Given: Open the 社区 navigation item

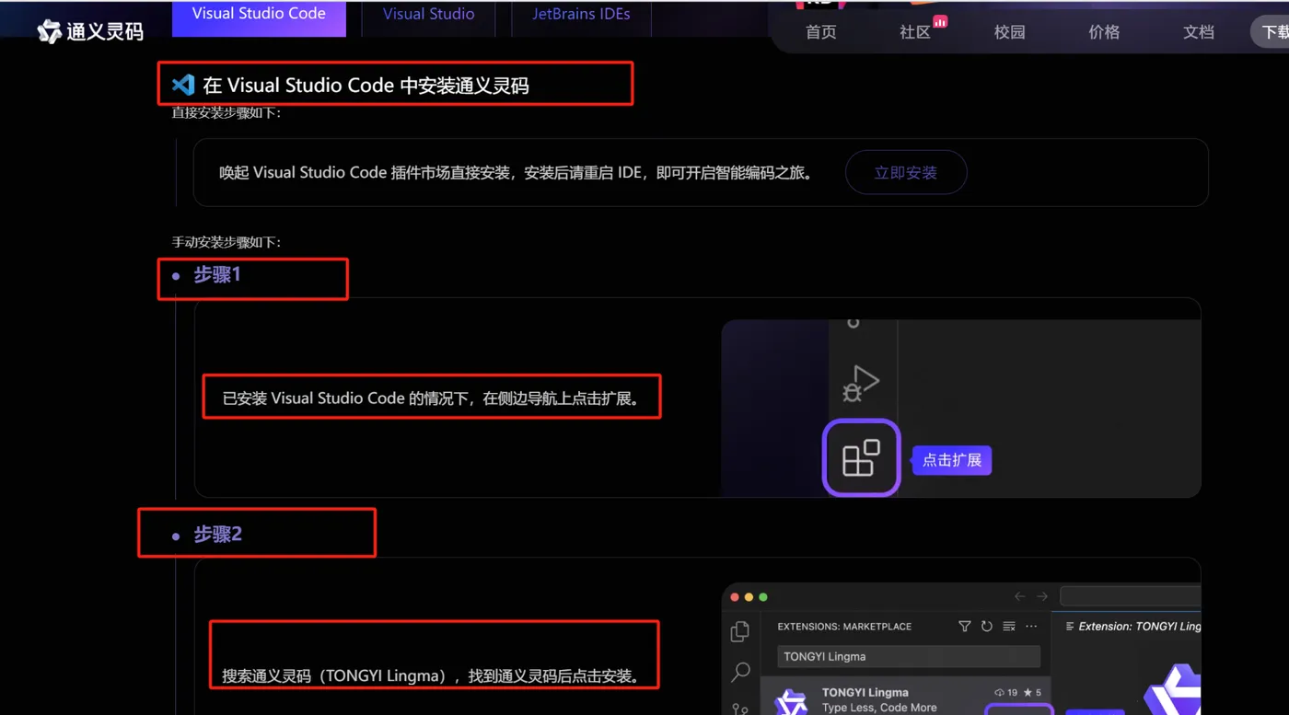Looking at the screenshot, I should pyautogui.click(x=915, y=32).
